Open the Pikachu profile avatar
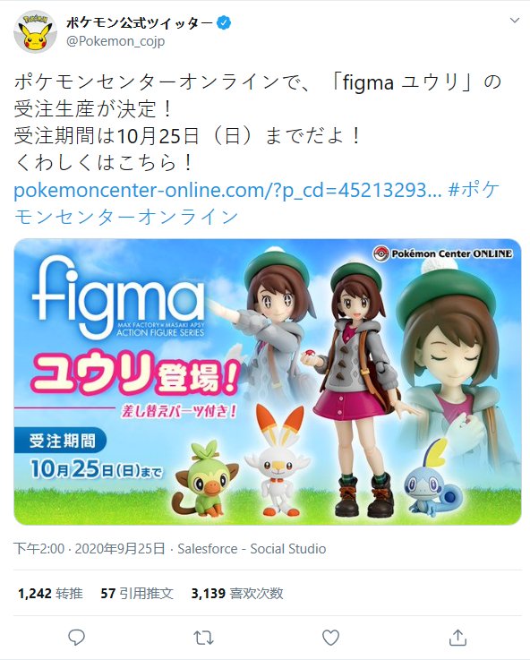530x660 pixels. click(35, 32)
